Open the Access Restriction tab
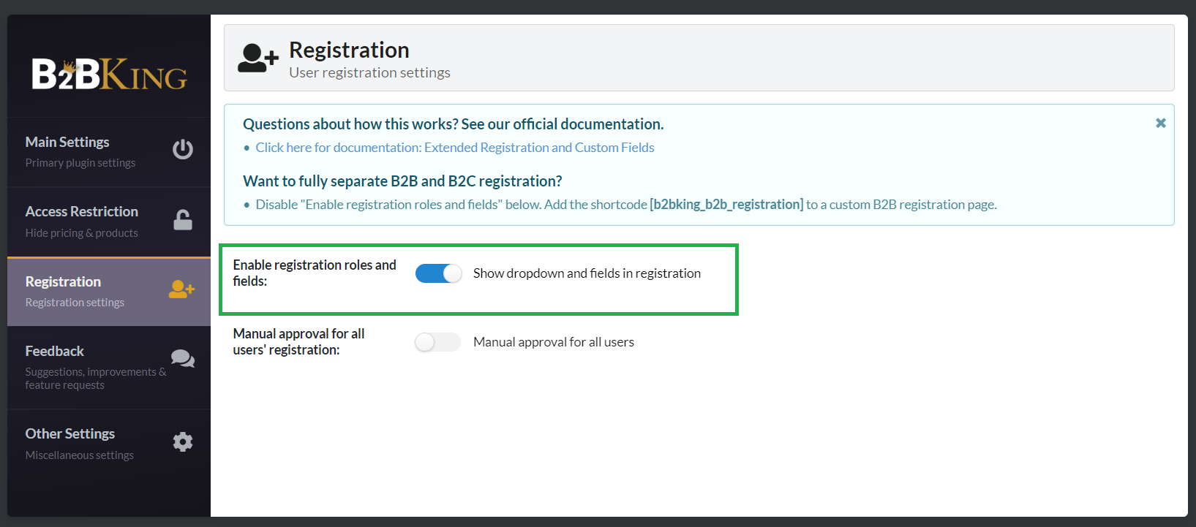 click(109, 222)
